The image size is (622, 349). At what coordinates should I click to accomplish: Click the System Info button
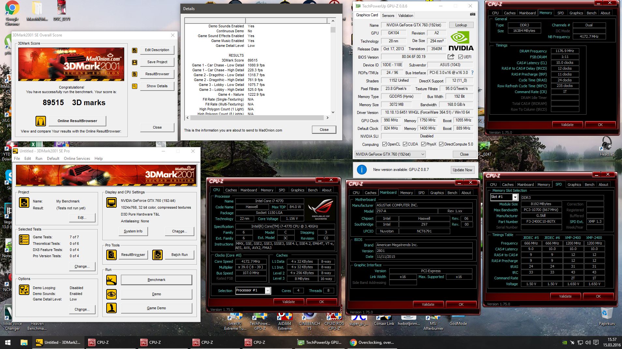(133, 231)
